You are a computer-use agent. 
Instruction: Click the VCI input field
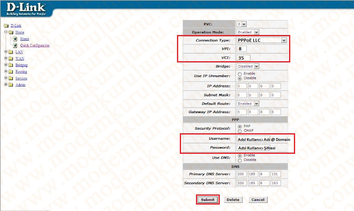click(244, 58)
